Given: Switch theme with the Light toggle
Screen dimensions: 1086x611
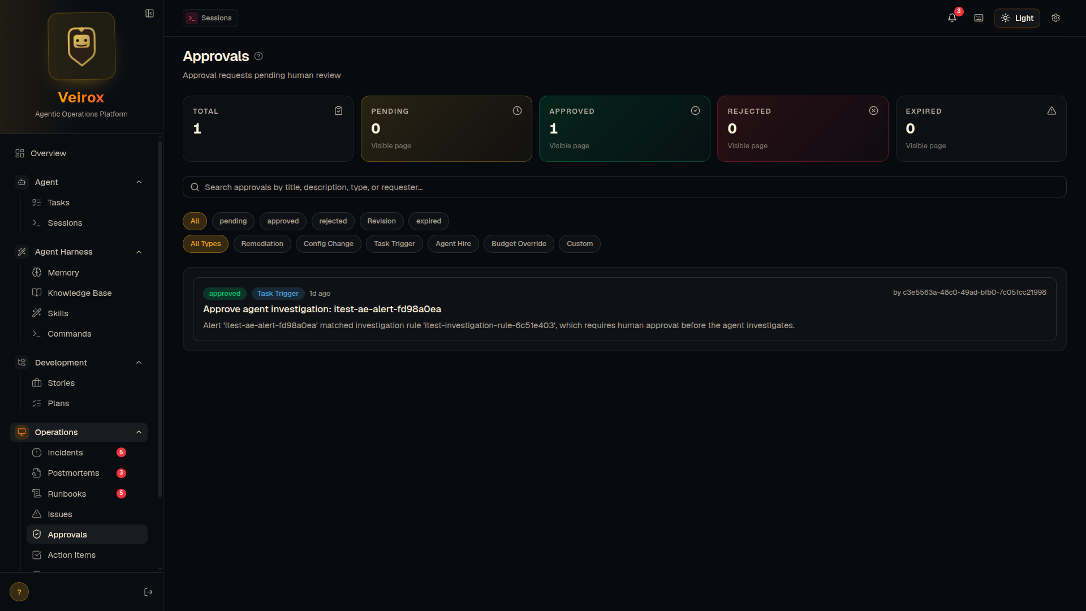Looking at the screenshot, I should [1017, 18].
